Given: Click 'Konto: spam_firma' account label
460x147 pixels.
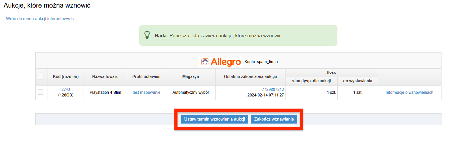Looking at the screenshot, I should [261, 62].
